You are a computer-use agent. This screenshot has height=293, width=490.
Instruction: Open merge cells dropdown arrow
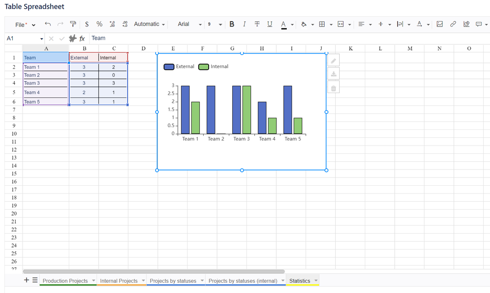pos(350,24)
